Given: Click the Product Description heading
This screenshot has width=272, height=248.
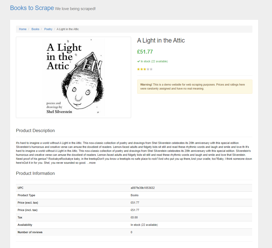Looking at the screenshot, I should point(35,130).
